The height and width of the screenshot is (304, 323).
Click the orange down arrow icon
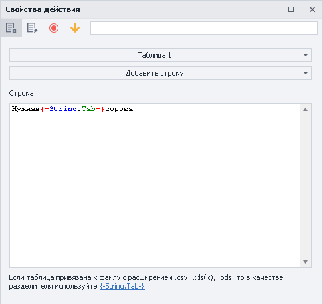pos(75,28)
